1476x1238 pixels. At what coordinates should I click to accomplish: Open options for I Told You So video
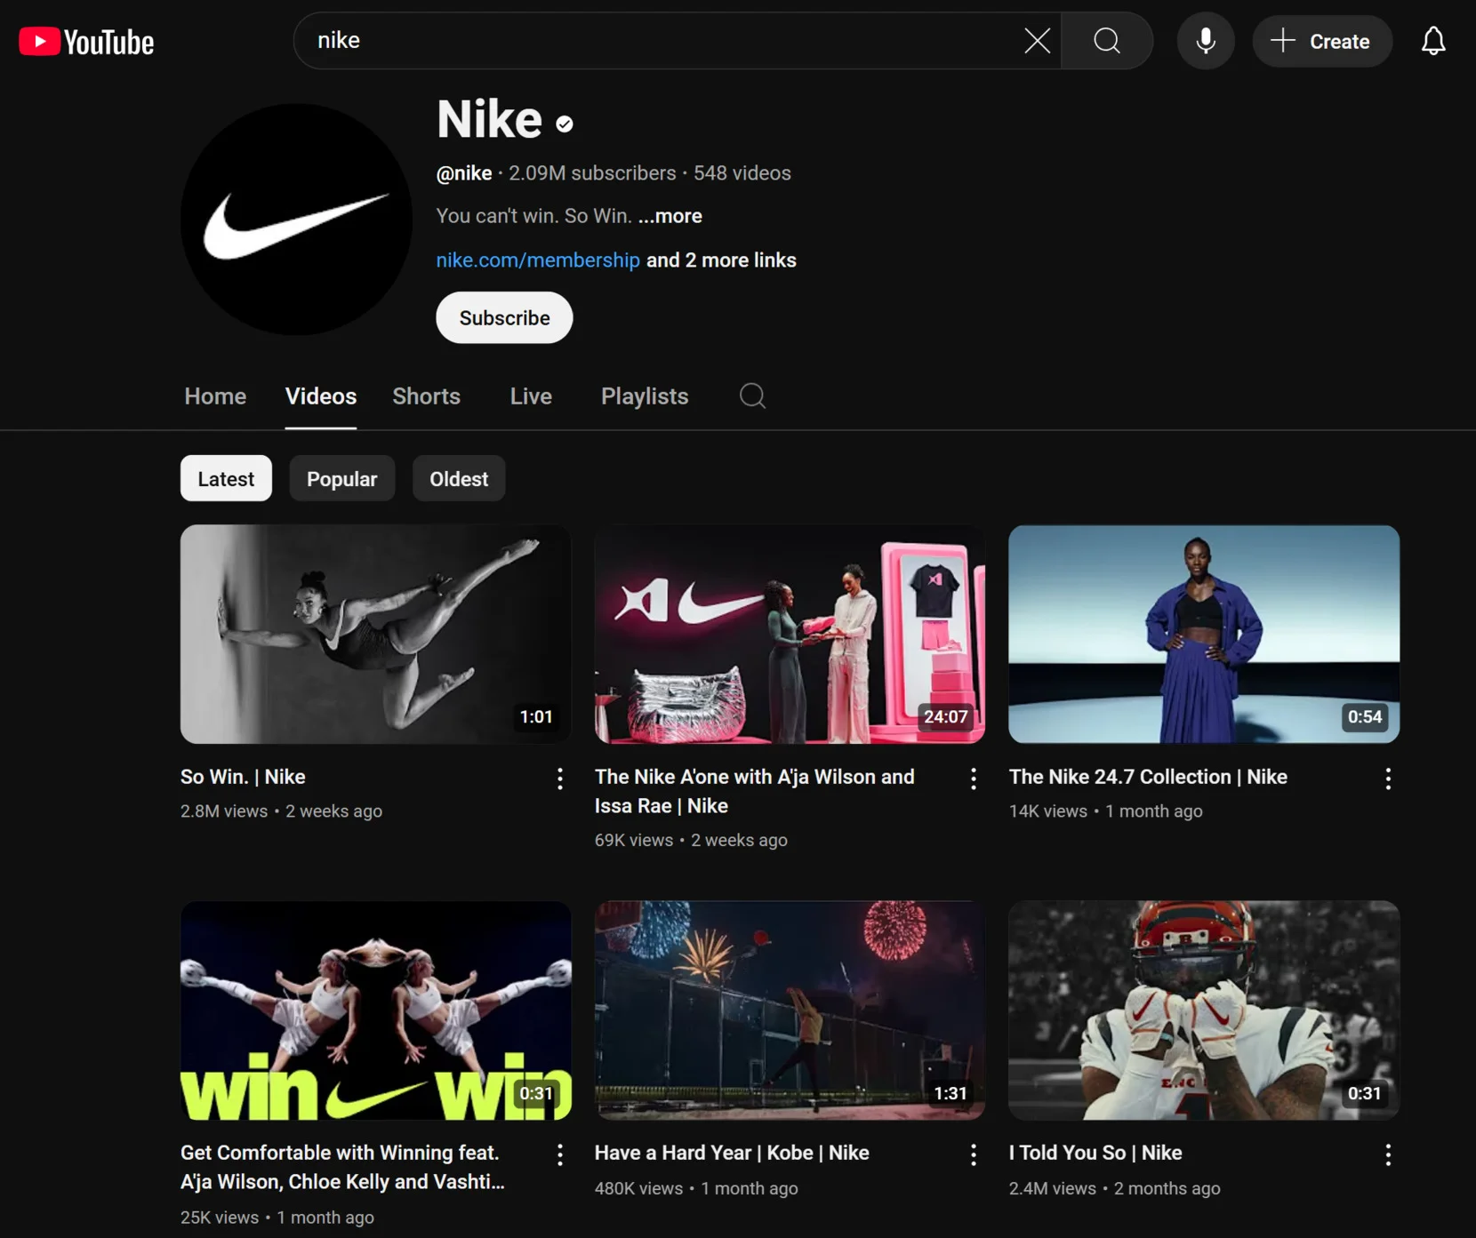[1388, 1154]
